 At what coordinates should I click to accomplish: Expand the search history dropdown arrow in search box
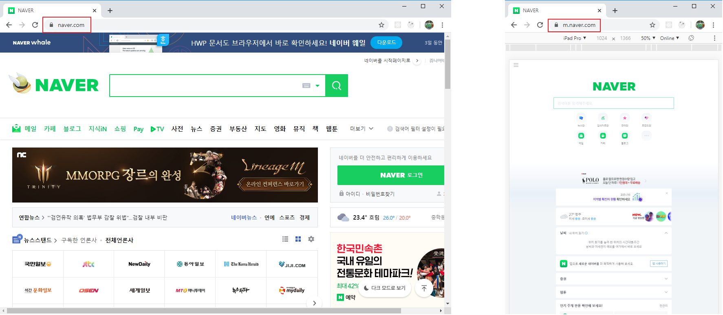click(317, 86)
